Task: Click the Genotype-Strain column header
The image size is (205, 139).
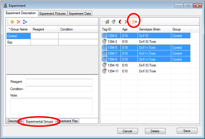Action: coord(154,29)
